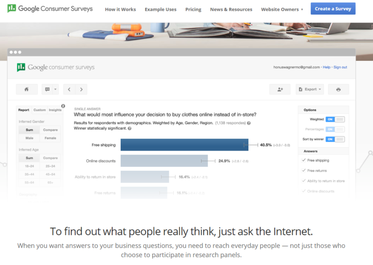
Task: Filter by age 25-34
Action: point(50,166)
